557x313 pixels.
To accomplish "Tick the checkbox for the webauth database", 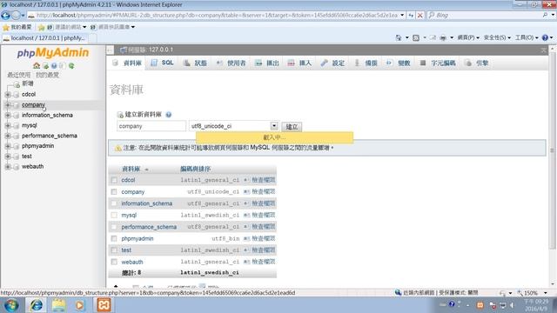I will tap(114, 263).
